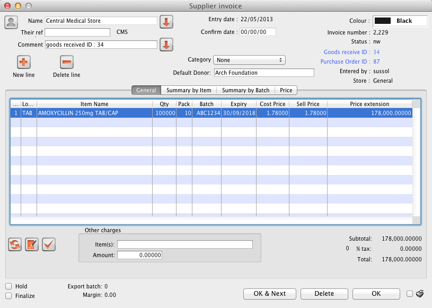The height and width of the screenshot is (308, 432).
Task: Open the Colour dropdown showing Black
Action: [400, 21]
